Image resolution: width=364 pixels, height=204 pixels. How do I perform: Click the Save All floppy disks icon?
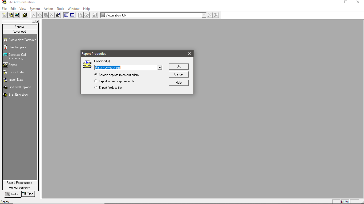coord(25,15)
